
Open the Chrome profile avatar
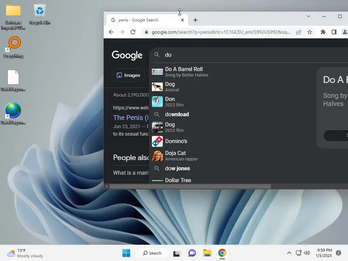point(345,32)
